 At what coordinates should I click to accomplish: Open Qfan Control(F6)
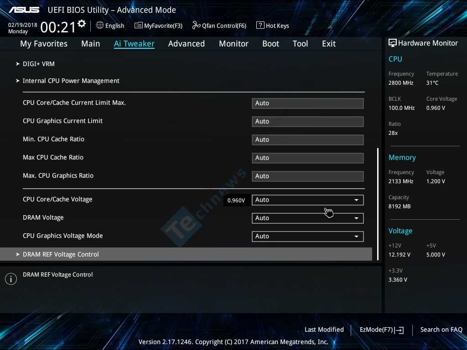[219, 26]
